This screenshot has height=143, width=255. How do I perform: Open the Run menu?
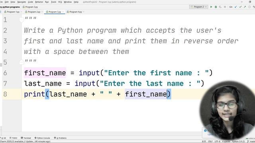point(47,2)
